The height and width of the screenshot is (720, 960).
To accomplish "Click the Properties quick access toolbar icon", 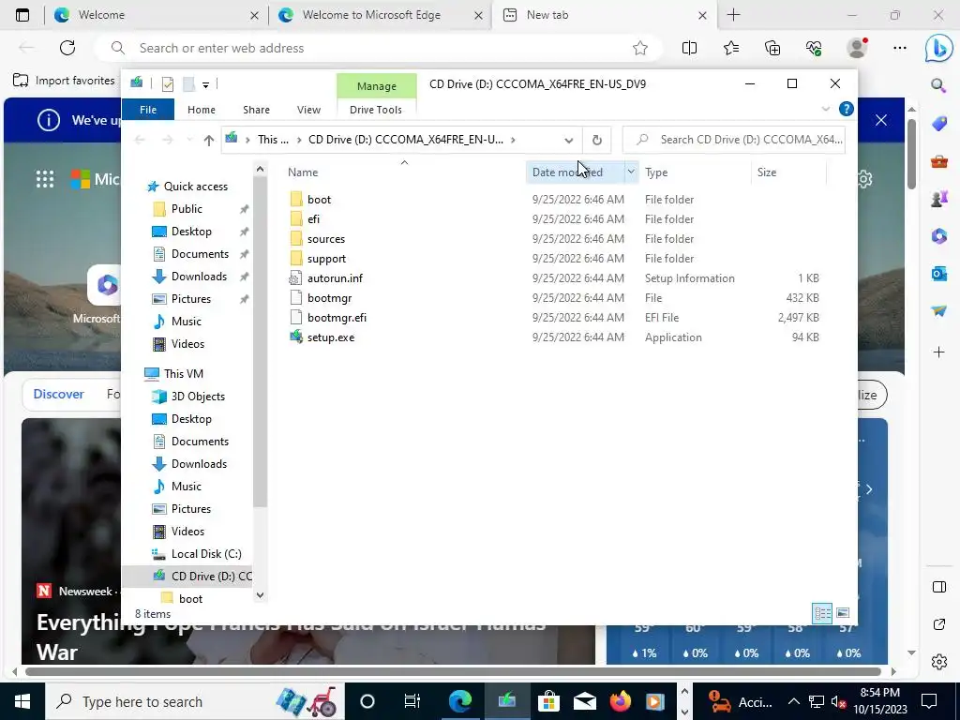I will click(x=167, y=84).
